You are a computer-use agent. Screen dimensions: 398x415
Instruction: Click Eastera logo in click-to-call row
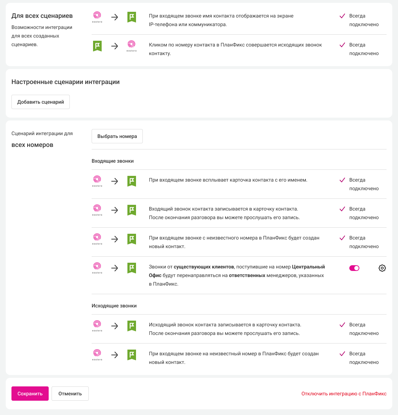(131, 46)
